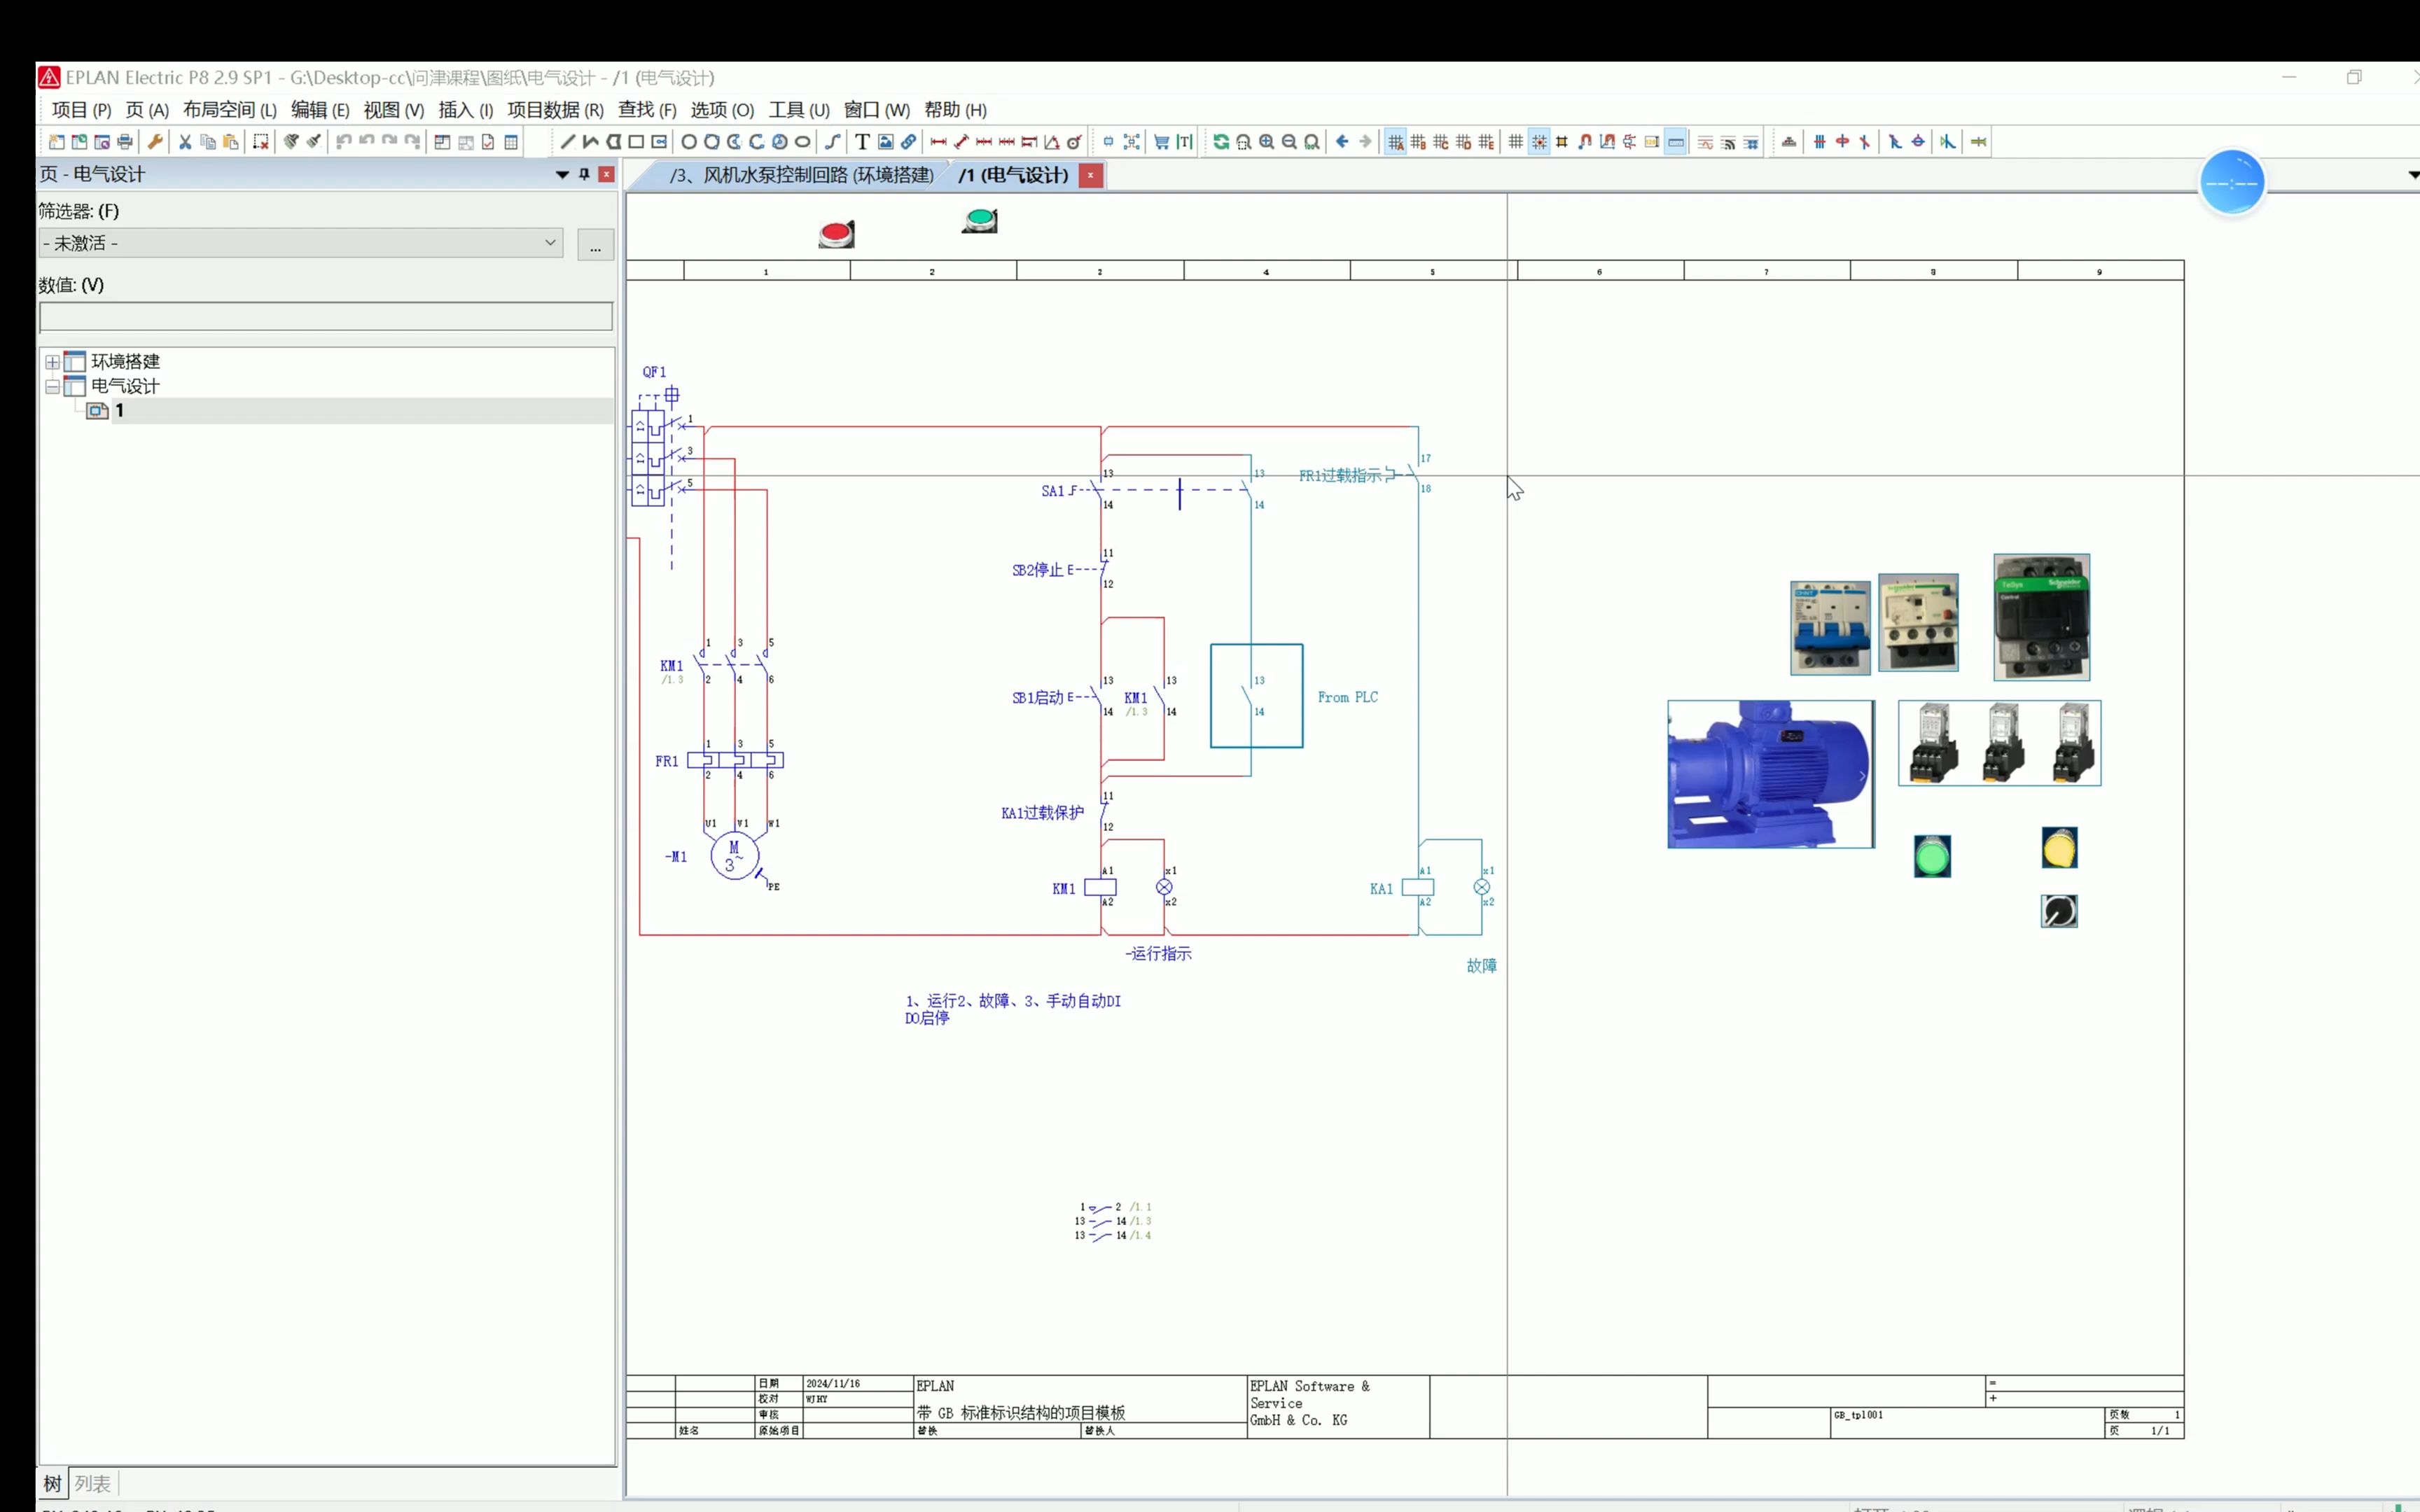Screen dimensions: 2420x1512
Task: Select the Polyline drawing tool
Action: click(x=591, y=142)
